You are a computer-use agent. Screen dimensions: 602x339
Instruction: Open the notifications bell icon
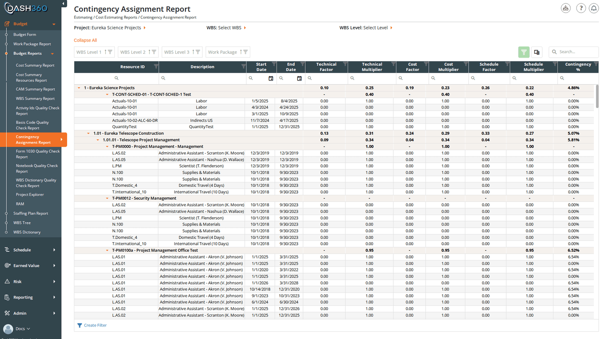594,8
